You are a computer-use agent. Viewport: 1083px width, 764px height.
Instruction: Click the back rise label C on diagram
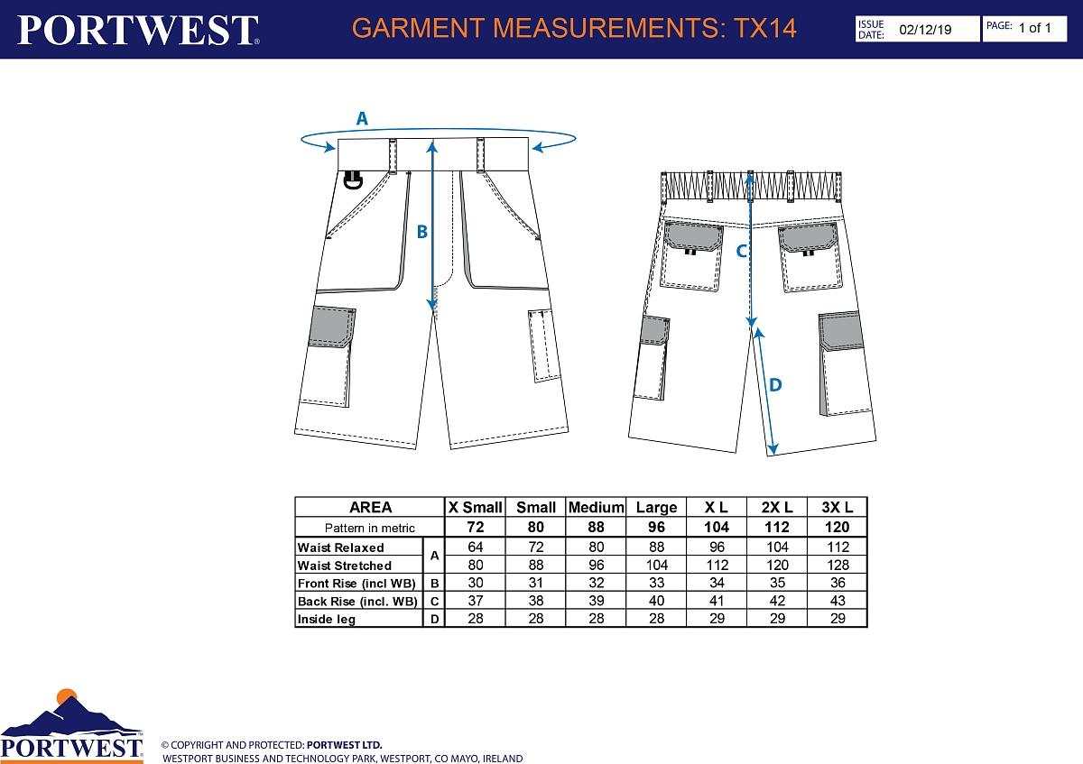click(x=741, y=251)
